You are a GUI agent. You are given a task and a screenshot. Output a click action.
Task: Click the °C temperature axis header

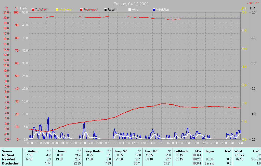[x=6, y=8]
